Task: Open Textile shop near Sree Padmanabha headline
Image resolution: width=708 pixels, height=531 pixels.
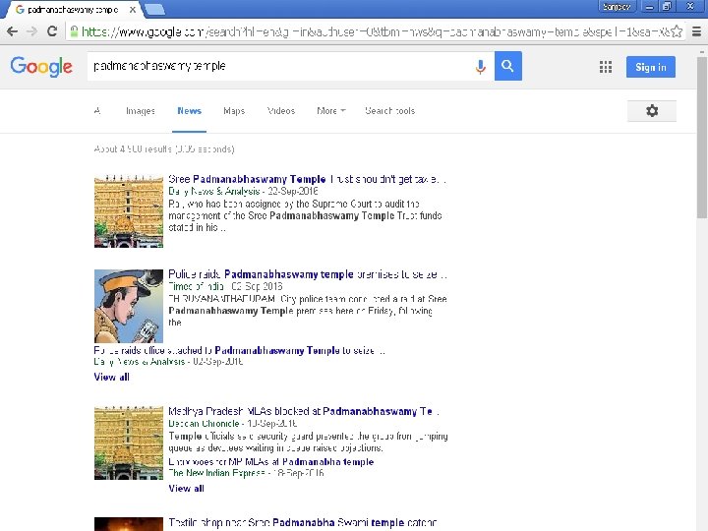Action: (x=303, y=522)
